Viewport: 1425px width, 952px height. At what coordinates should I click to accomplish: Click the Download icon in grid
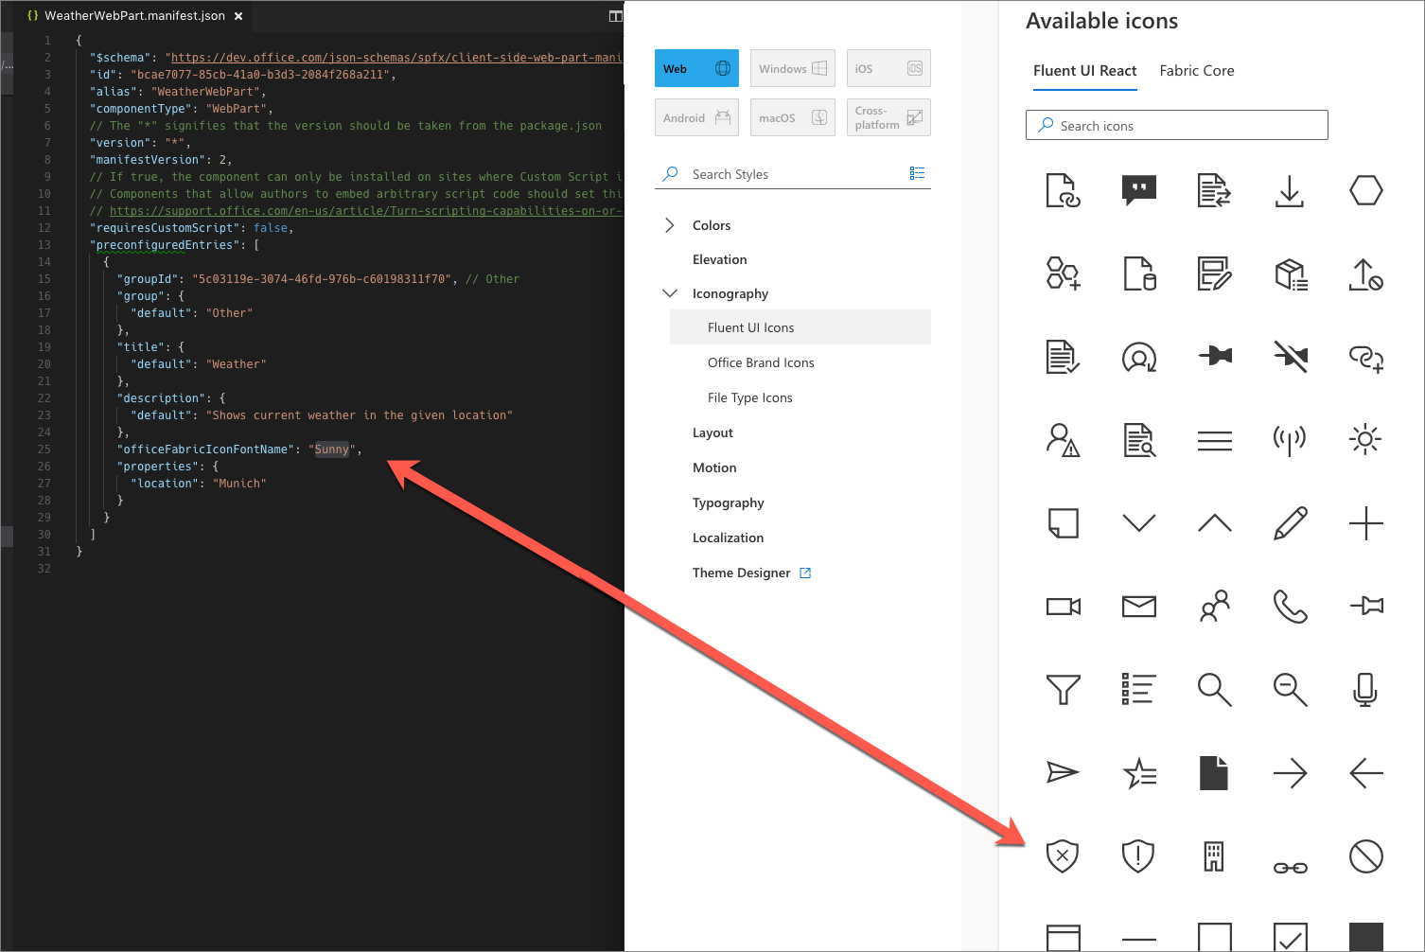1290,191
